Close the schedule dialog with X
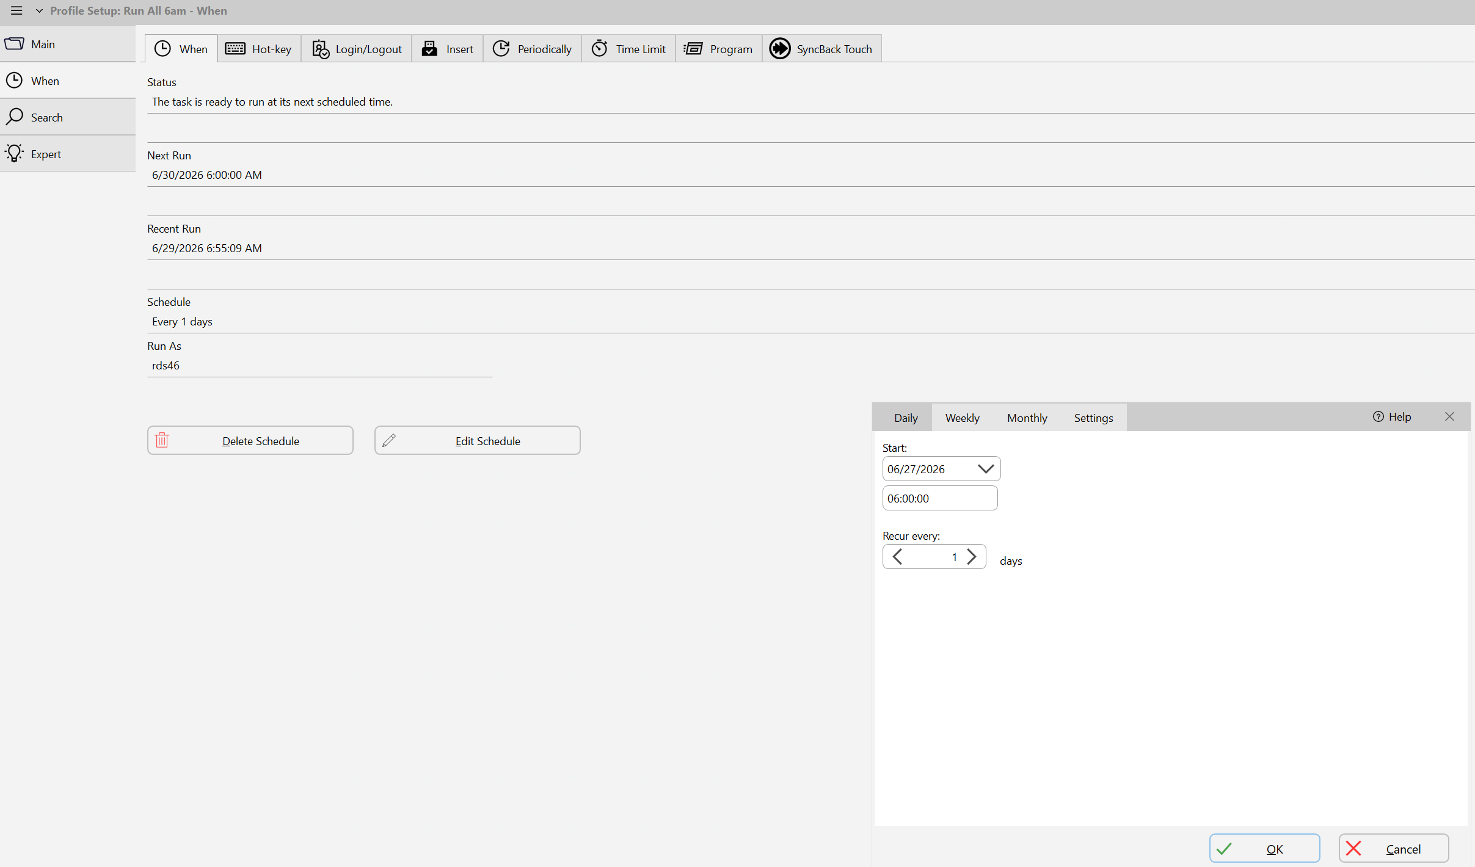 (1449, 416)
